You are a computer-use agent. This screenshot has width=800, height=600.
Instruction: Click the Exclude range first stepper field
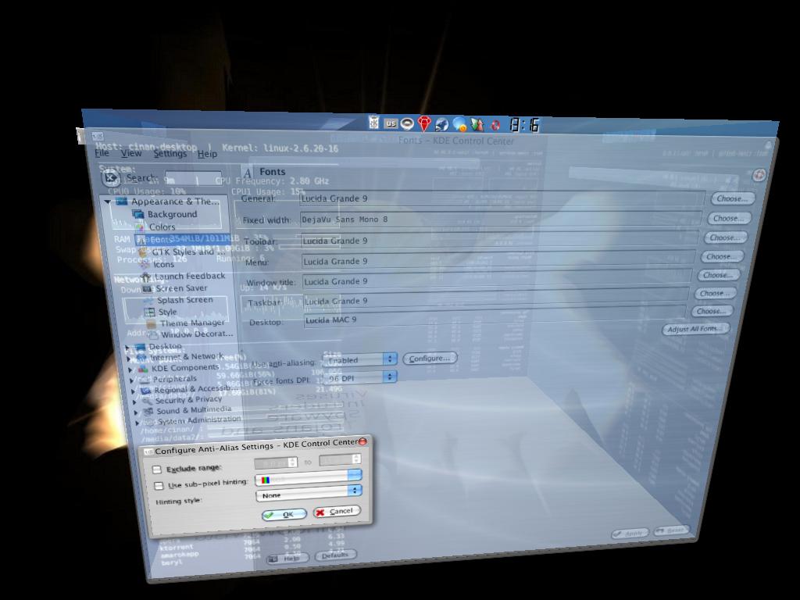click(x=276, y=462)
